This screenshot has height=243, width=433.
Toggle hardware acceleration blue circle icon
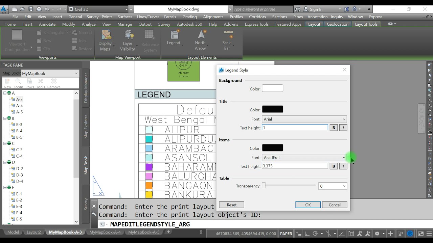tap(410, 234)
